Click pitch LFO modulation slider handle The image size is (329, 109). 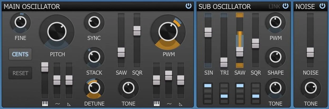[x=57, y=80]
